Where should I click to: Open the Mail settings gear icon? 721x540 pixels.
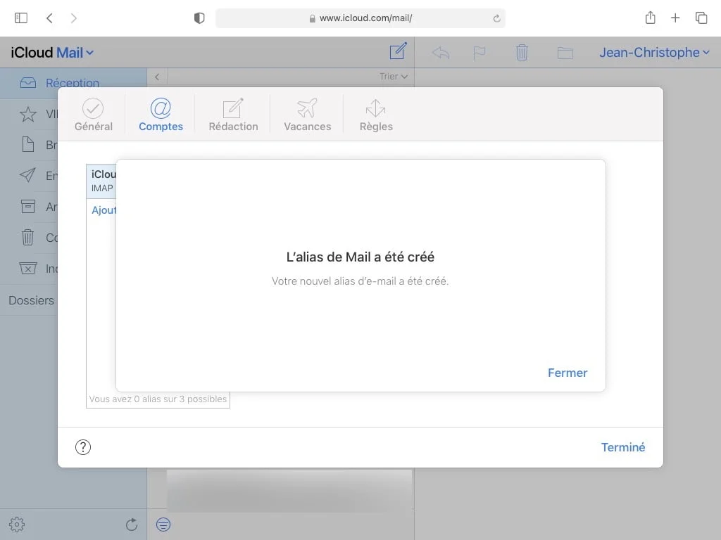16,524
